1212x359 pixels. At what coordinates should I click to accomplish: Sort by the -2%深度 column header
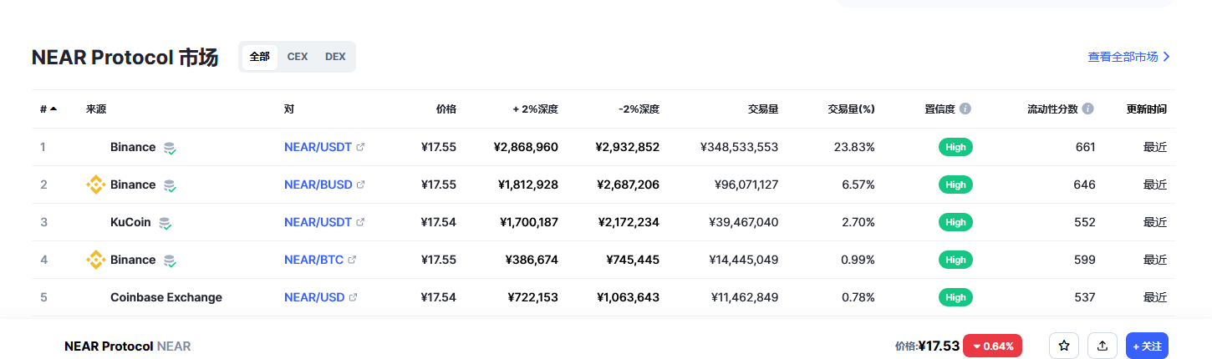coord(639,109)
